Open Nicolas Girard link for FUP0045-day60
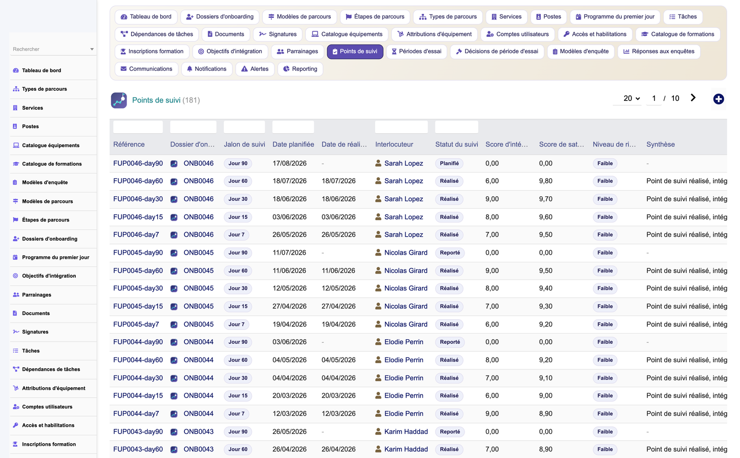 point(406,270)
